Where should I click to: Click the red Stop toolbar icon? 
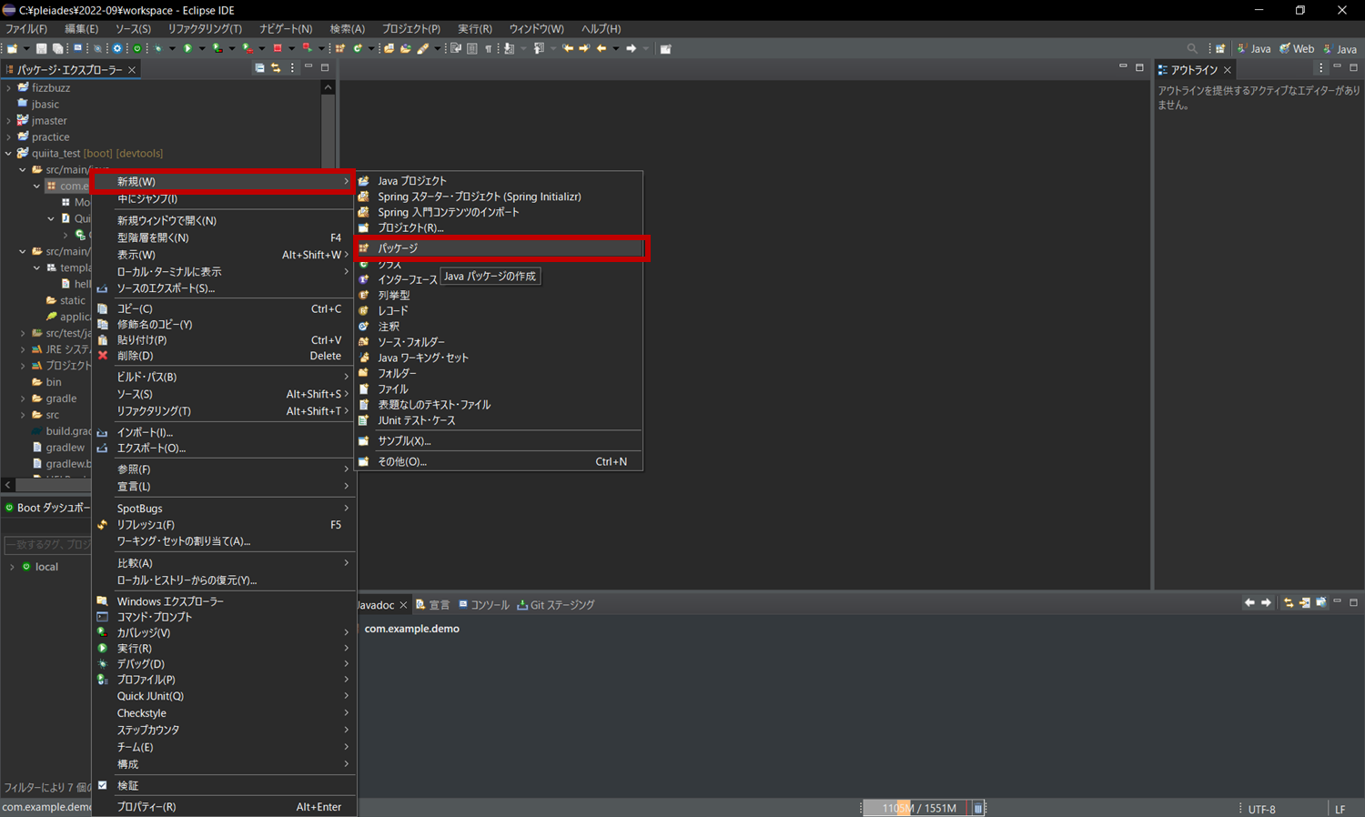pyautogui.click(x=278, y=48)
